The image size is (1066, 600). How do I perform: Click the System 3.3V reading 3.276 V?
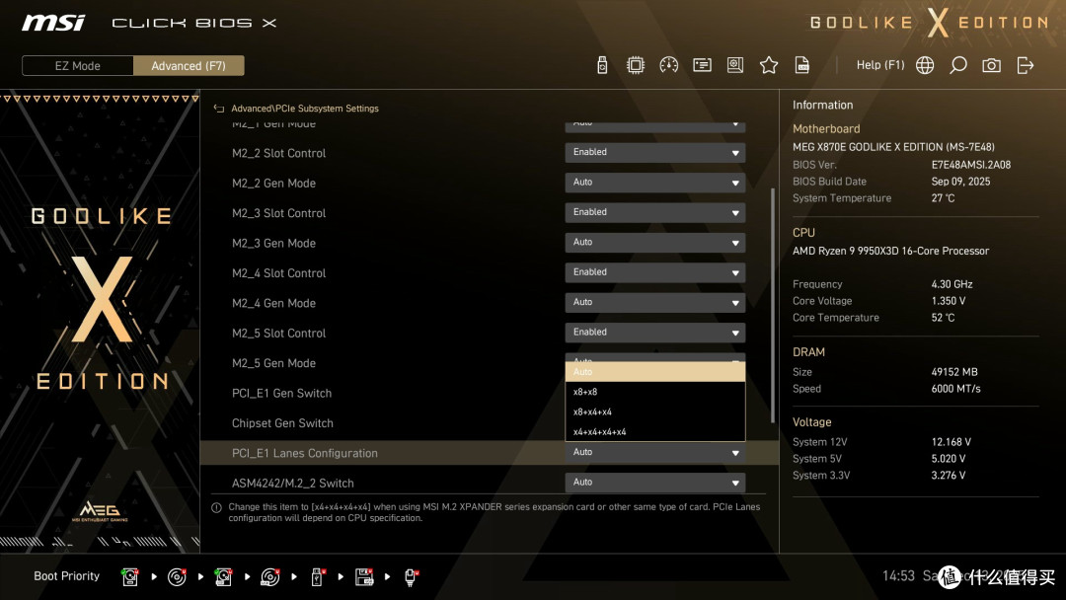point(949,475)
